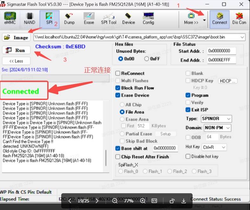250x210 pixels.
Task: Open the Type SPINOR dropdown
Action: [x=216, y=119]
